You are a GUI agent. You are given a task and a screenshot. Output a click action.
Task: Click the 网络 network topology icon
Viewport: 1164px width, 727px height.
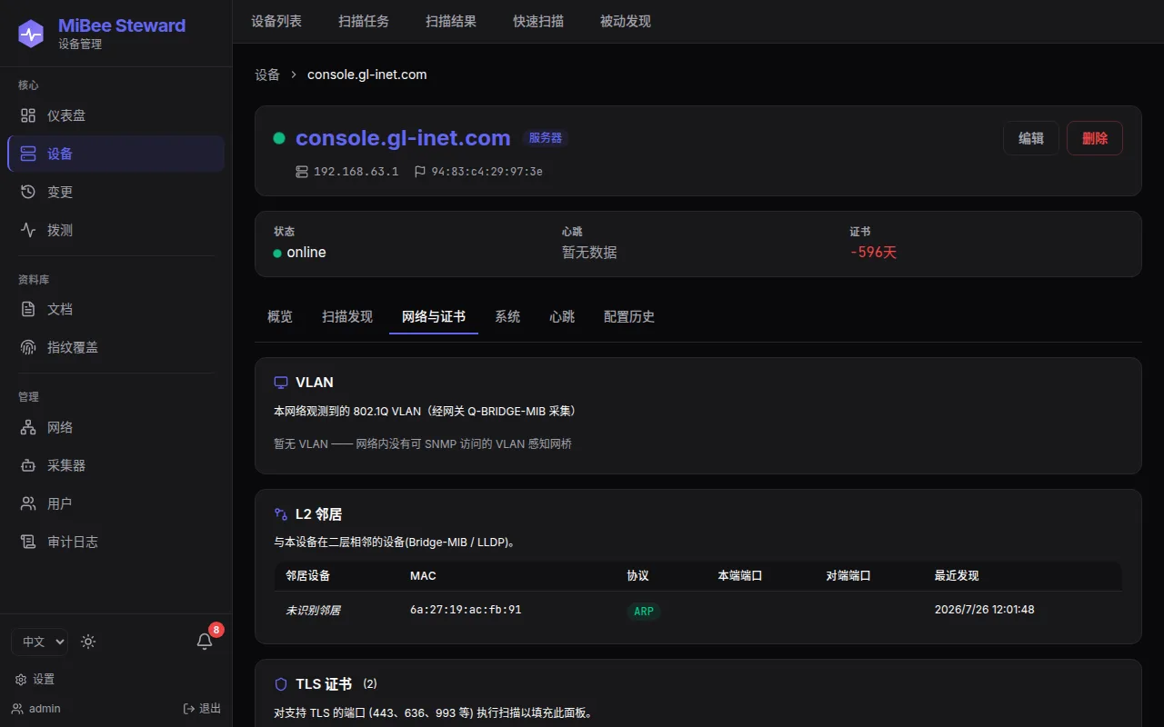[28, 427]
